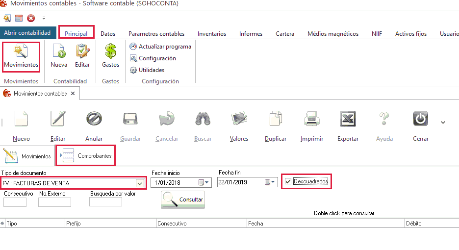Click the Imprimir printer icon
The image size is (459, 250).
(x=312, y=119)
